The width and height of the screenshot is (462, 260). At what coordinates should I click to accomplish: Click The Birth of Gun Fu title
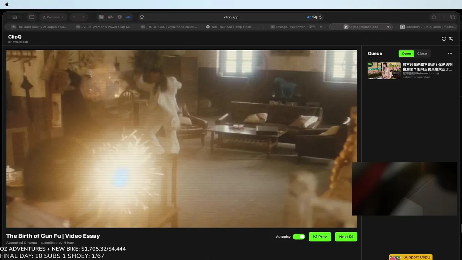pyautogui.click(x=53, y=236)
